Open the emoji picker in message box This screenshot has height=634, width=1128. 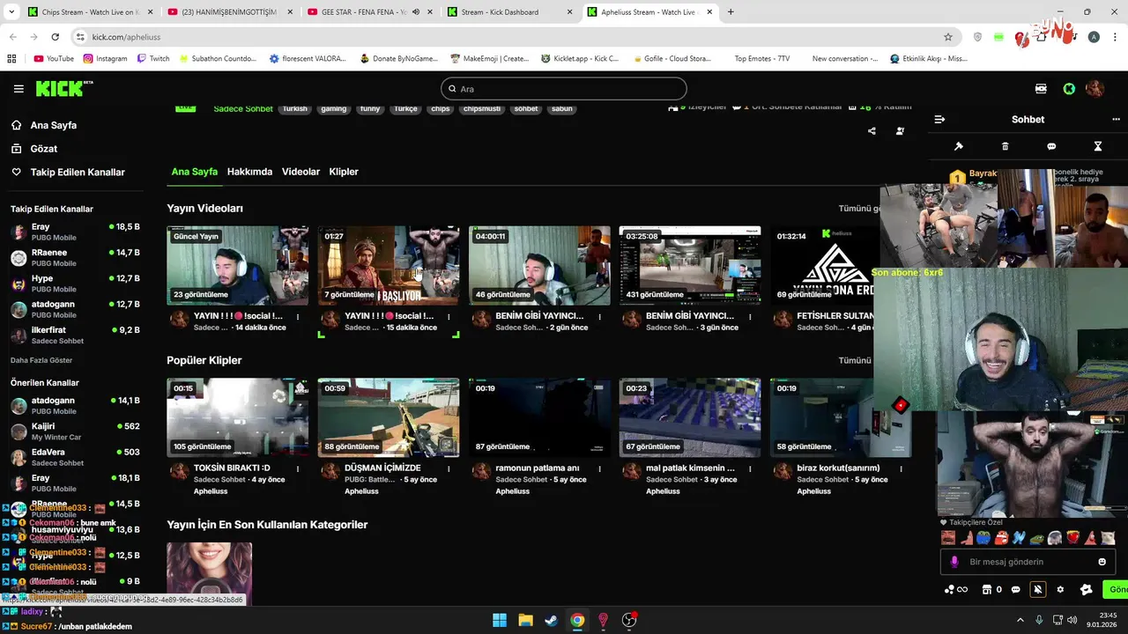click(1102, 562)
